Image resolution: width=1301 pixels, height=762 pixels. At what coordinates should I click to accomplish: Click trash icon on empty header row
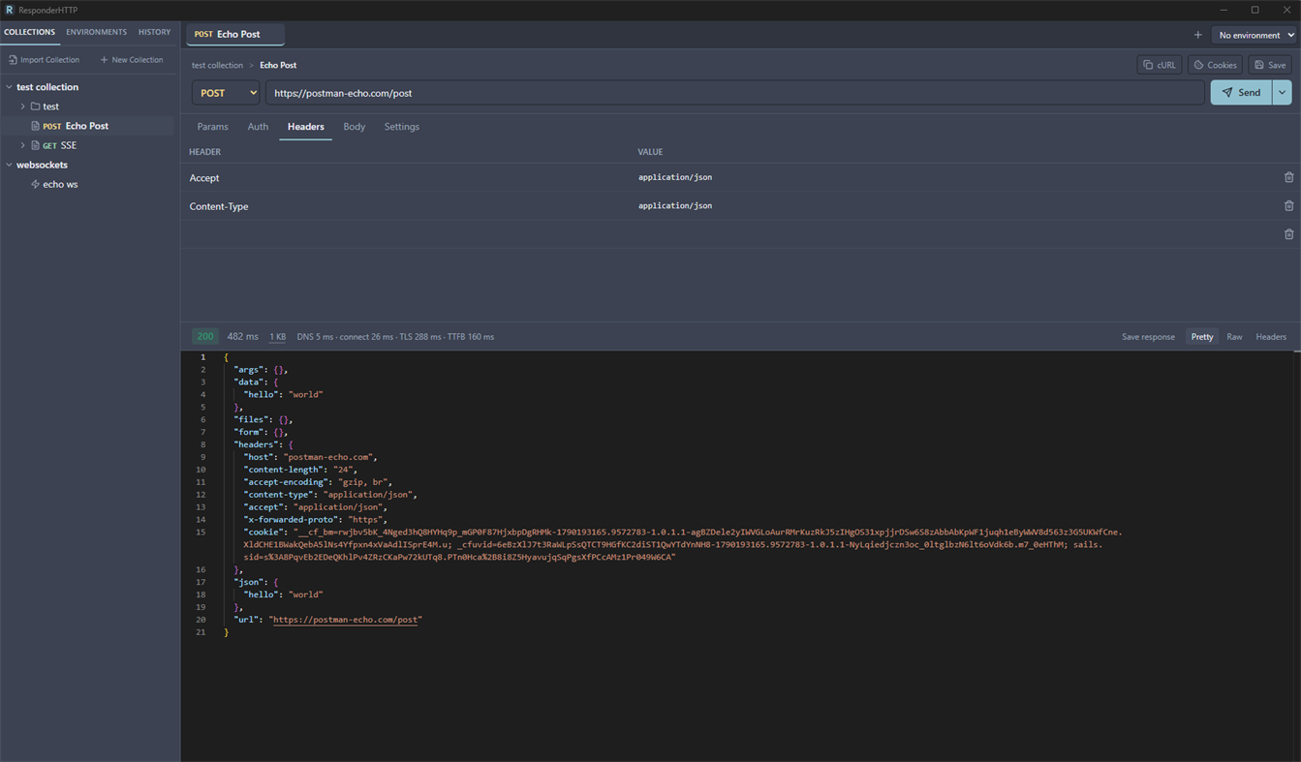(1288, 234)
